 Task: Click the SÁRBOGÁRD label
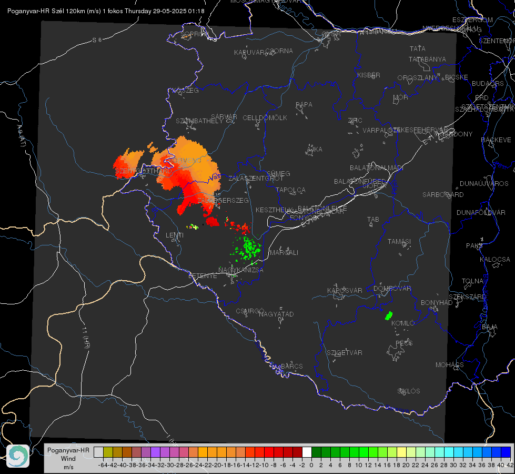[443, 195]
